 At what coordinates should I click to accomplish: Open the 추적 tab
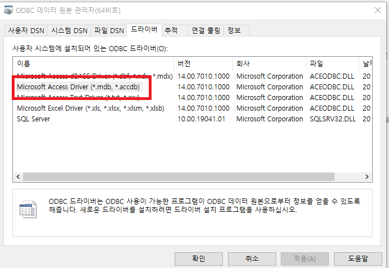(x=175, y=30)
